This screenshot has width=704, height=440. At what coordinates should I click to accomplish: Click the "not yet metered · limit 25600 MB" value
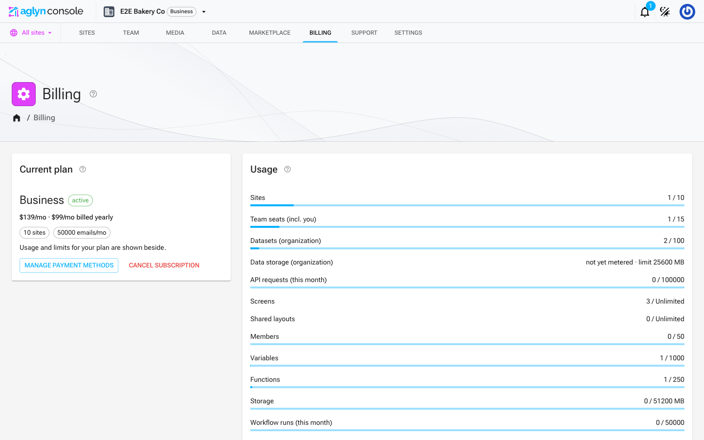point(635,262)
